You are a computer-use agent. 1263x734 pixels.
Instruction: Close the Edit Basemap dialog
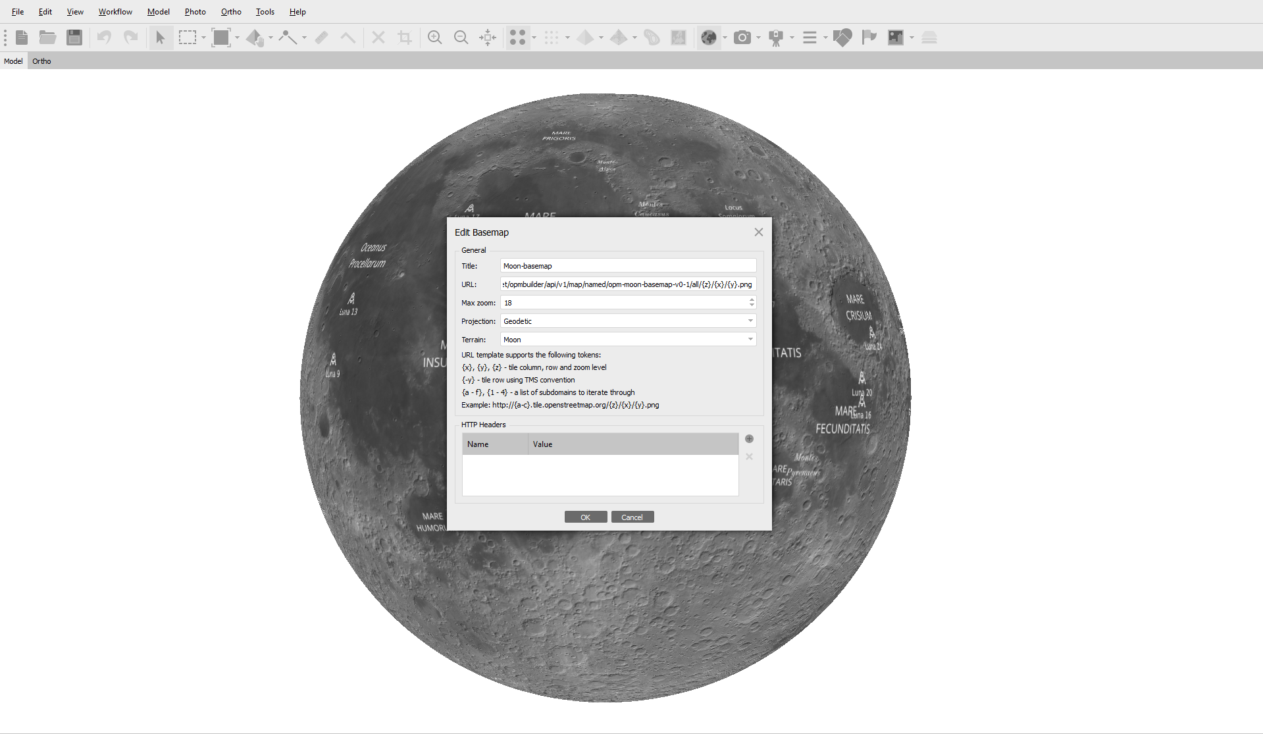tap(759, 232)
